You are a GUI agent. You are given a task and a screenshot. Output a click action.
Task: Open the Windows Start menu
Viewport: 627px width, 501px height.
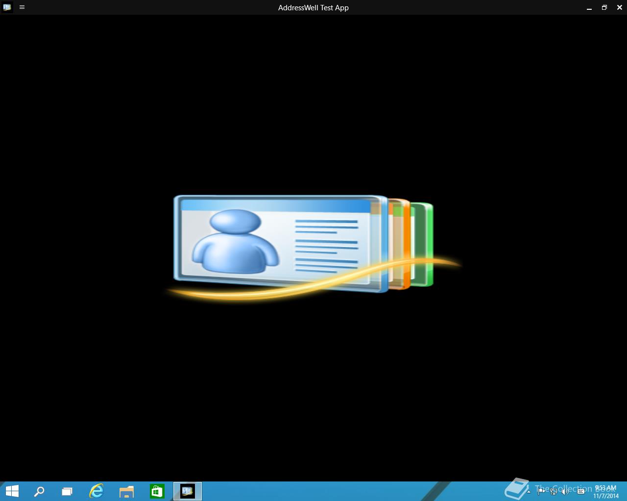(x=12, y=491)
